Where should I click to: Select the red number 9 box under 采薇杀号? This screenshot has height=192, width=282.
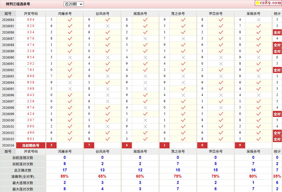tap(240, 145)
